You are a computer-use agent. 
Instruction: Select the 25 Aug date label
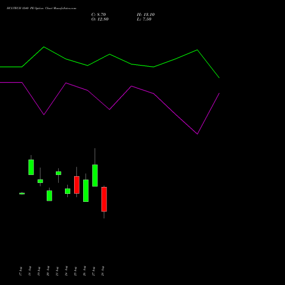tap(75, 271)
